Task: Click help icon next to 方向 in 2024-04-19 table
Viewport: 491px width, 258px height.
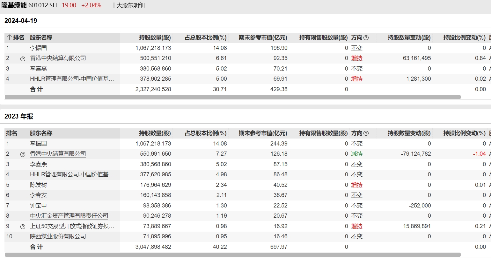Action: pos(366,38)
